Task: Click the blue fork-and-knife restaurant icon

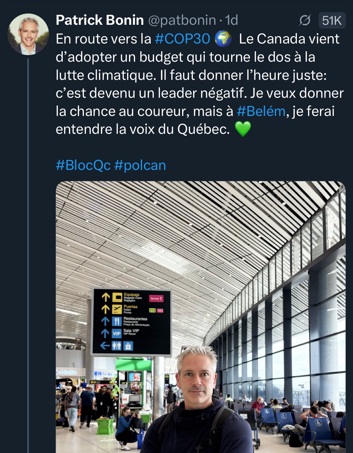Action: (x=117, y=321)
